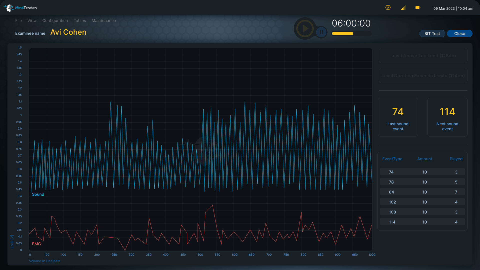Click the Level Duration Exceeds Limits indicator

pyautogui.click(x=423, y=75)
